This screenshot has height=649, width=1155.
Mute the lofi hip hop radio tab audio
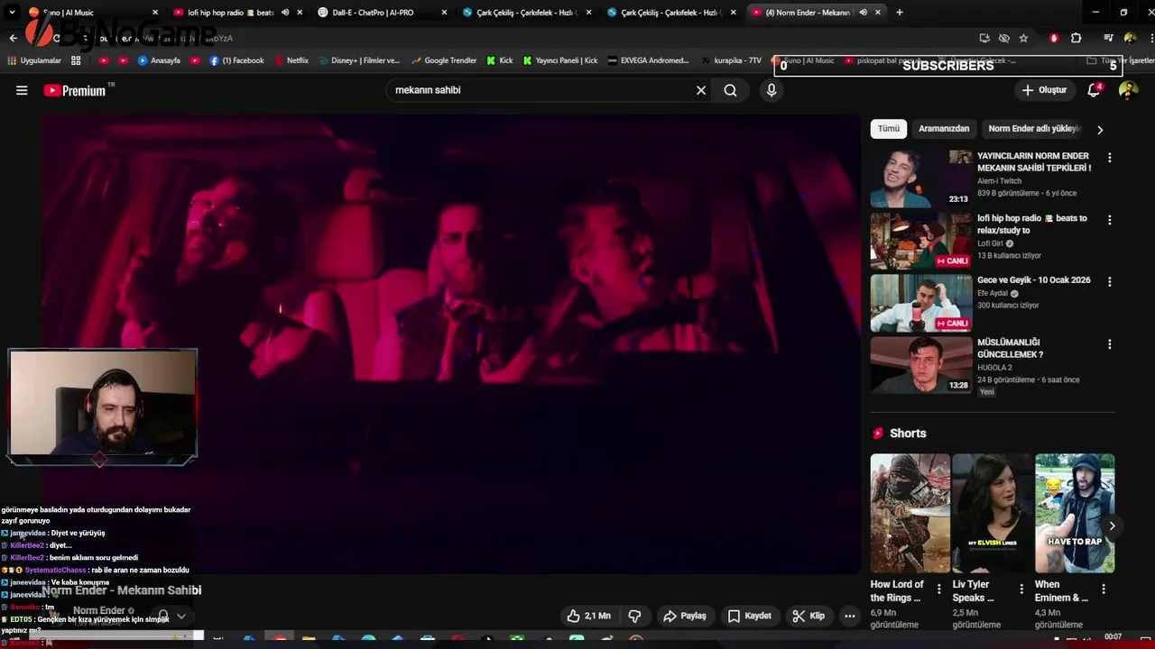pyautogui.click(x=285, y=12)
